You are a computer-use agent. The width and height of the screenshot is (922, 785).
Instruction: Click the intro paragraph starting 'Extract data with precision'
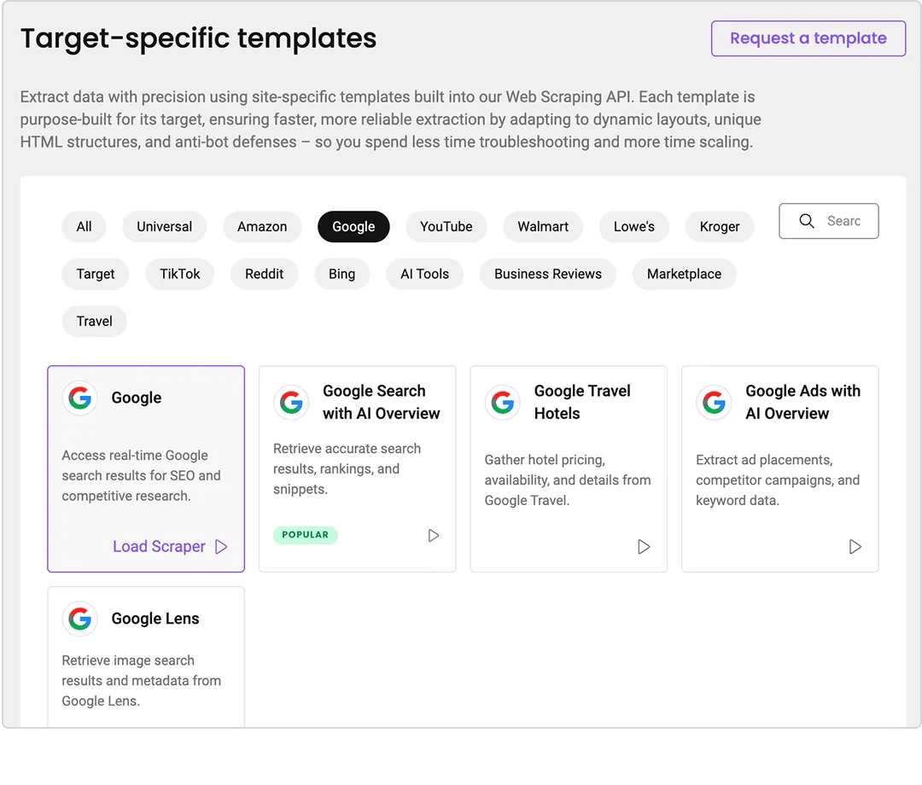(390, 119)
